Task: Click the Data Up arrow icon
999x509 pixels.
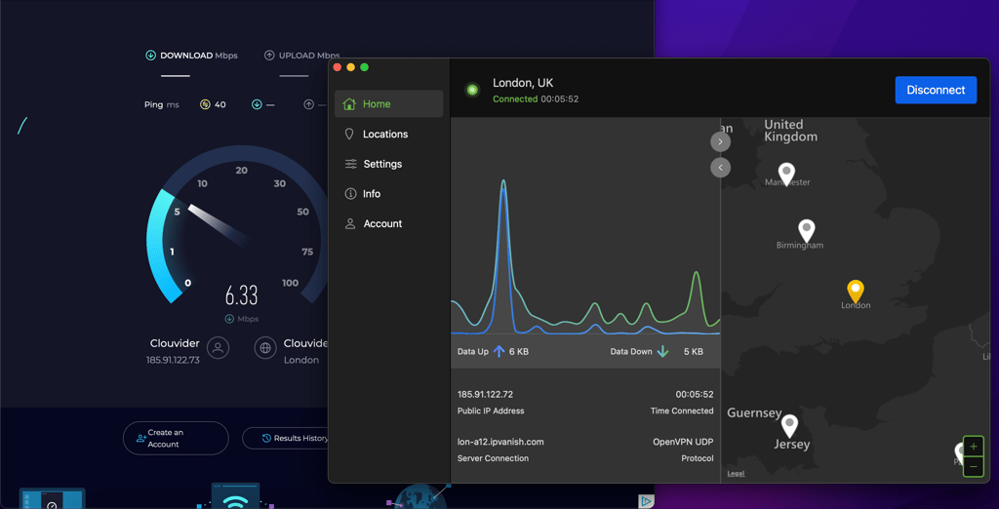Action: click(499, 351)
